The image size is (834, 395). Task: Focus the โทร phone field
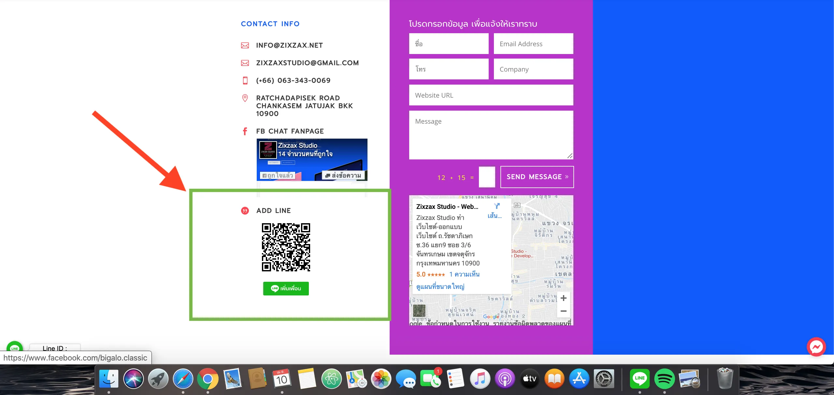click(x=449, y=69)
